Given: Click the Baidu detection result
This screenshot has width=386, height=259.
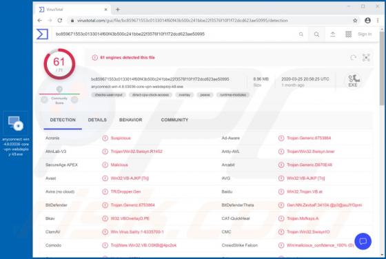Looking at the screenshot, I should [305, 191].
